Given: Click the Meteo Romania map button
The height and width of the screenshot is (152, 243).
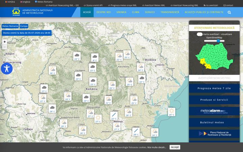Looking at the screenshot, I should click(x=10, y=26).
